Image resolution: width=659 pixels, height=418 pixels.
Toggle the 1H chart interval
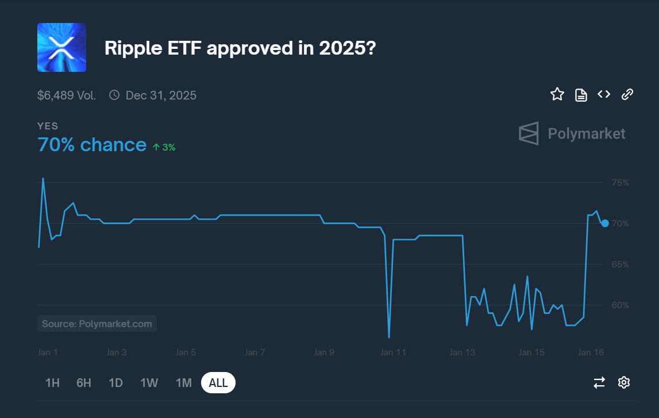point(52,382)
